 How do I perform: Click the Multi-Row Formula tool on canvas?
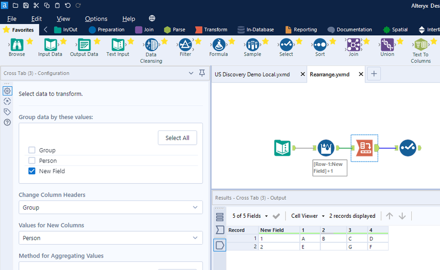[325, 148]
